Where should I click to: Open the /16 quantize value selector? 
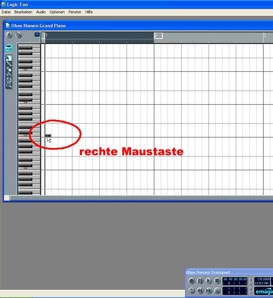click(x=37, y=35)
